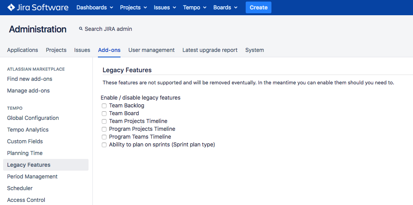Select Period Management in sidebar
The height and width of the screenshot is (205, 413).
[x=32, y=176]
